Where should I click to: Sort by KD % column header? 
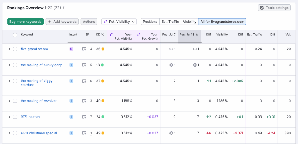[100, 35]
